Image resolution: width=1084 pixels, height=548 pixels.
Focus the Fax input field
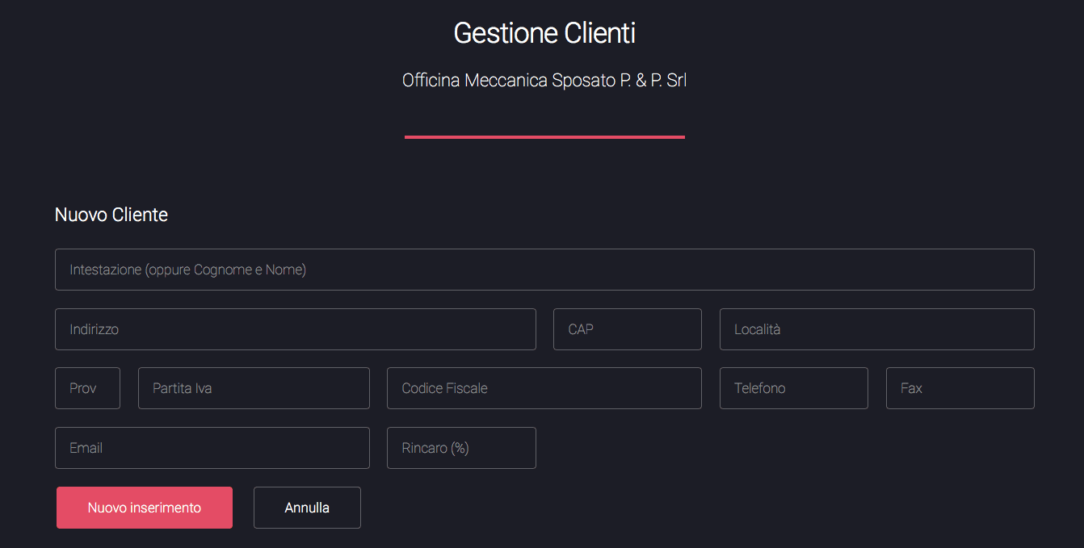[x=960, y=388]
